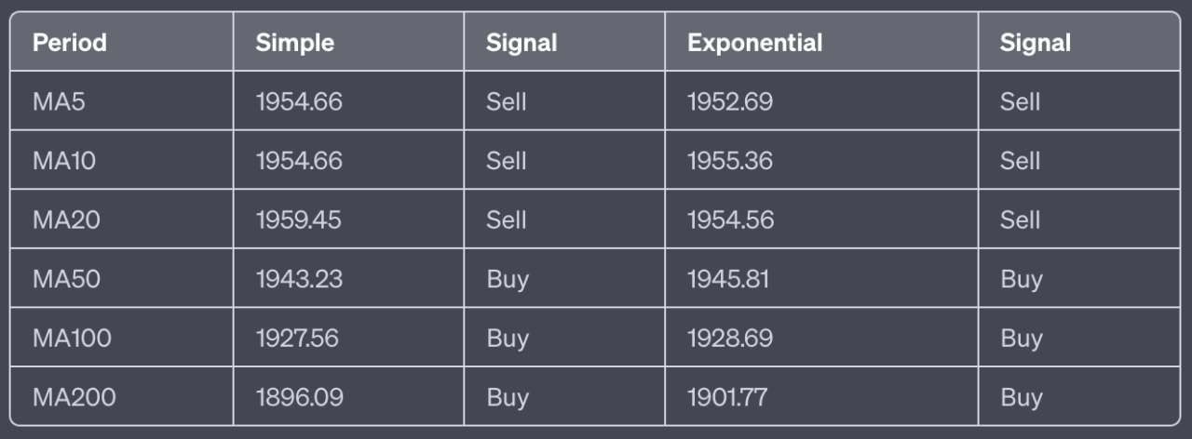The height and width of the screenshot is (439, 1192).
Task: Click the simple value 1927.56
Action: click(297, 339)
